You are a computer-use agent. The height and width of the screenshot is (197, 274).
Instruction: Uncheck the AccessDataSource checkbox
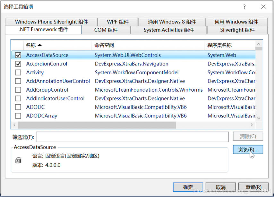click(x=18, y=55)
